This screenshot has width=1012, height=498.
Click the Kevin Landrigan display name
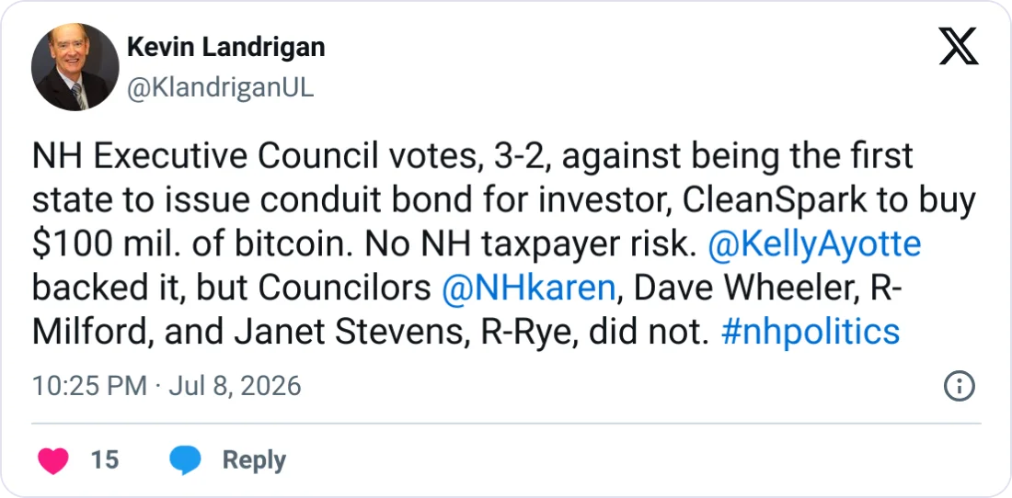pos(226,47)
